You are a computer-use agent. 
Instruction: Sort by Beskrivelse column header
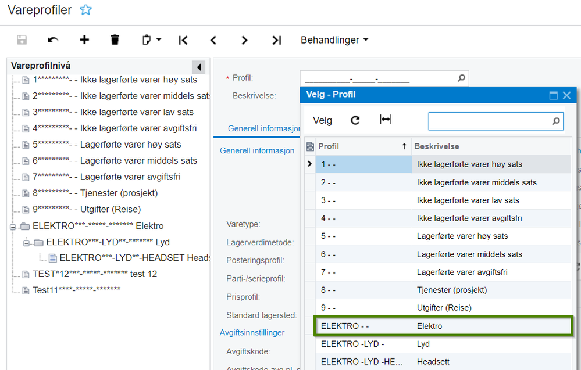coord(491,146)
